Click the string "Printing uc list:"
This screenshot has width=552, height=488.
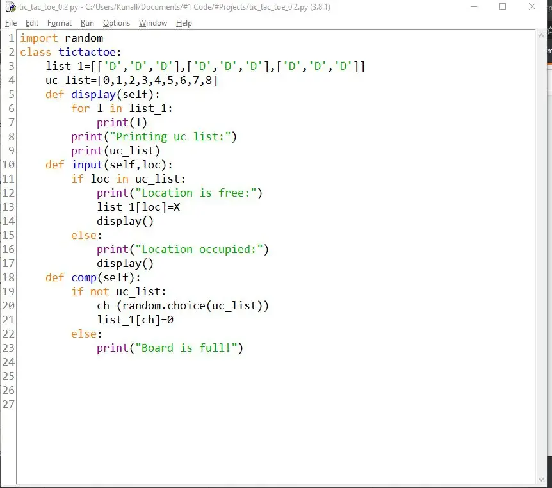tap(170, 136)
